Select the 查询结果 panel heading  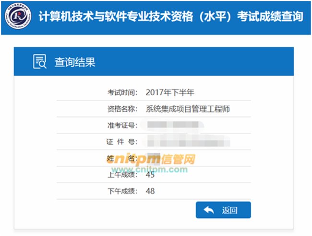[75, 62]
